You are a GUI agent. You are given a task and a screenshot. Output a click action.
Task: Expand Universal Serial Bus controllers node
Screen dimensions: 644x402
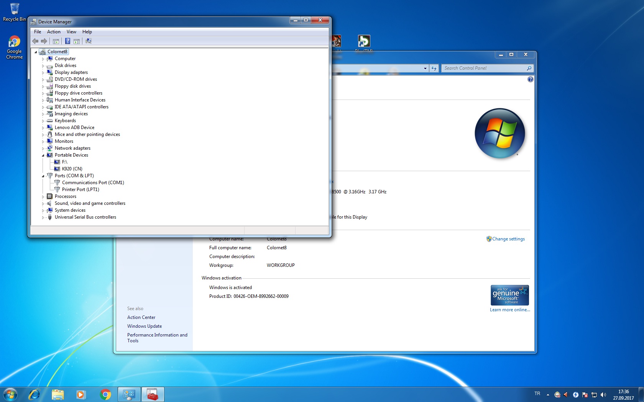[43, 217]
